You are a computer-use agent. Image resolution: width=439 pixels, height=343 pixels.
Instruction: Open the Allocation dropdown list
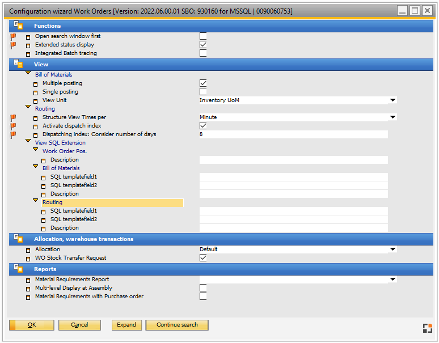[x=392, y=249]
